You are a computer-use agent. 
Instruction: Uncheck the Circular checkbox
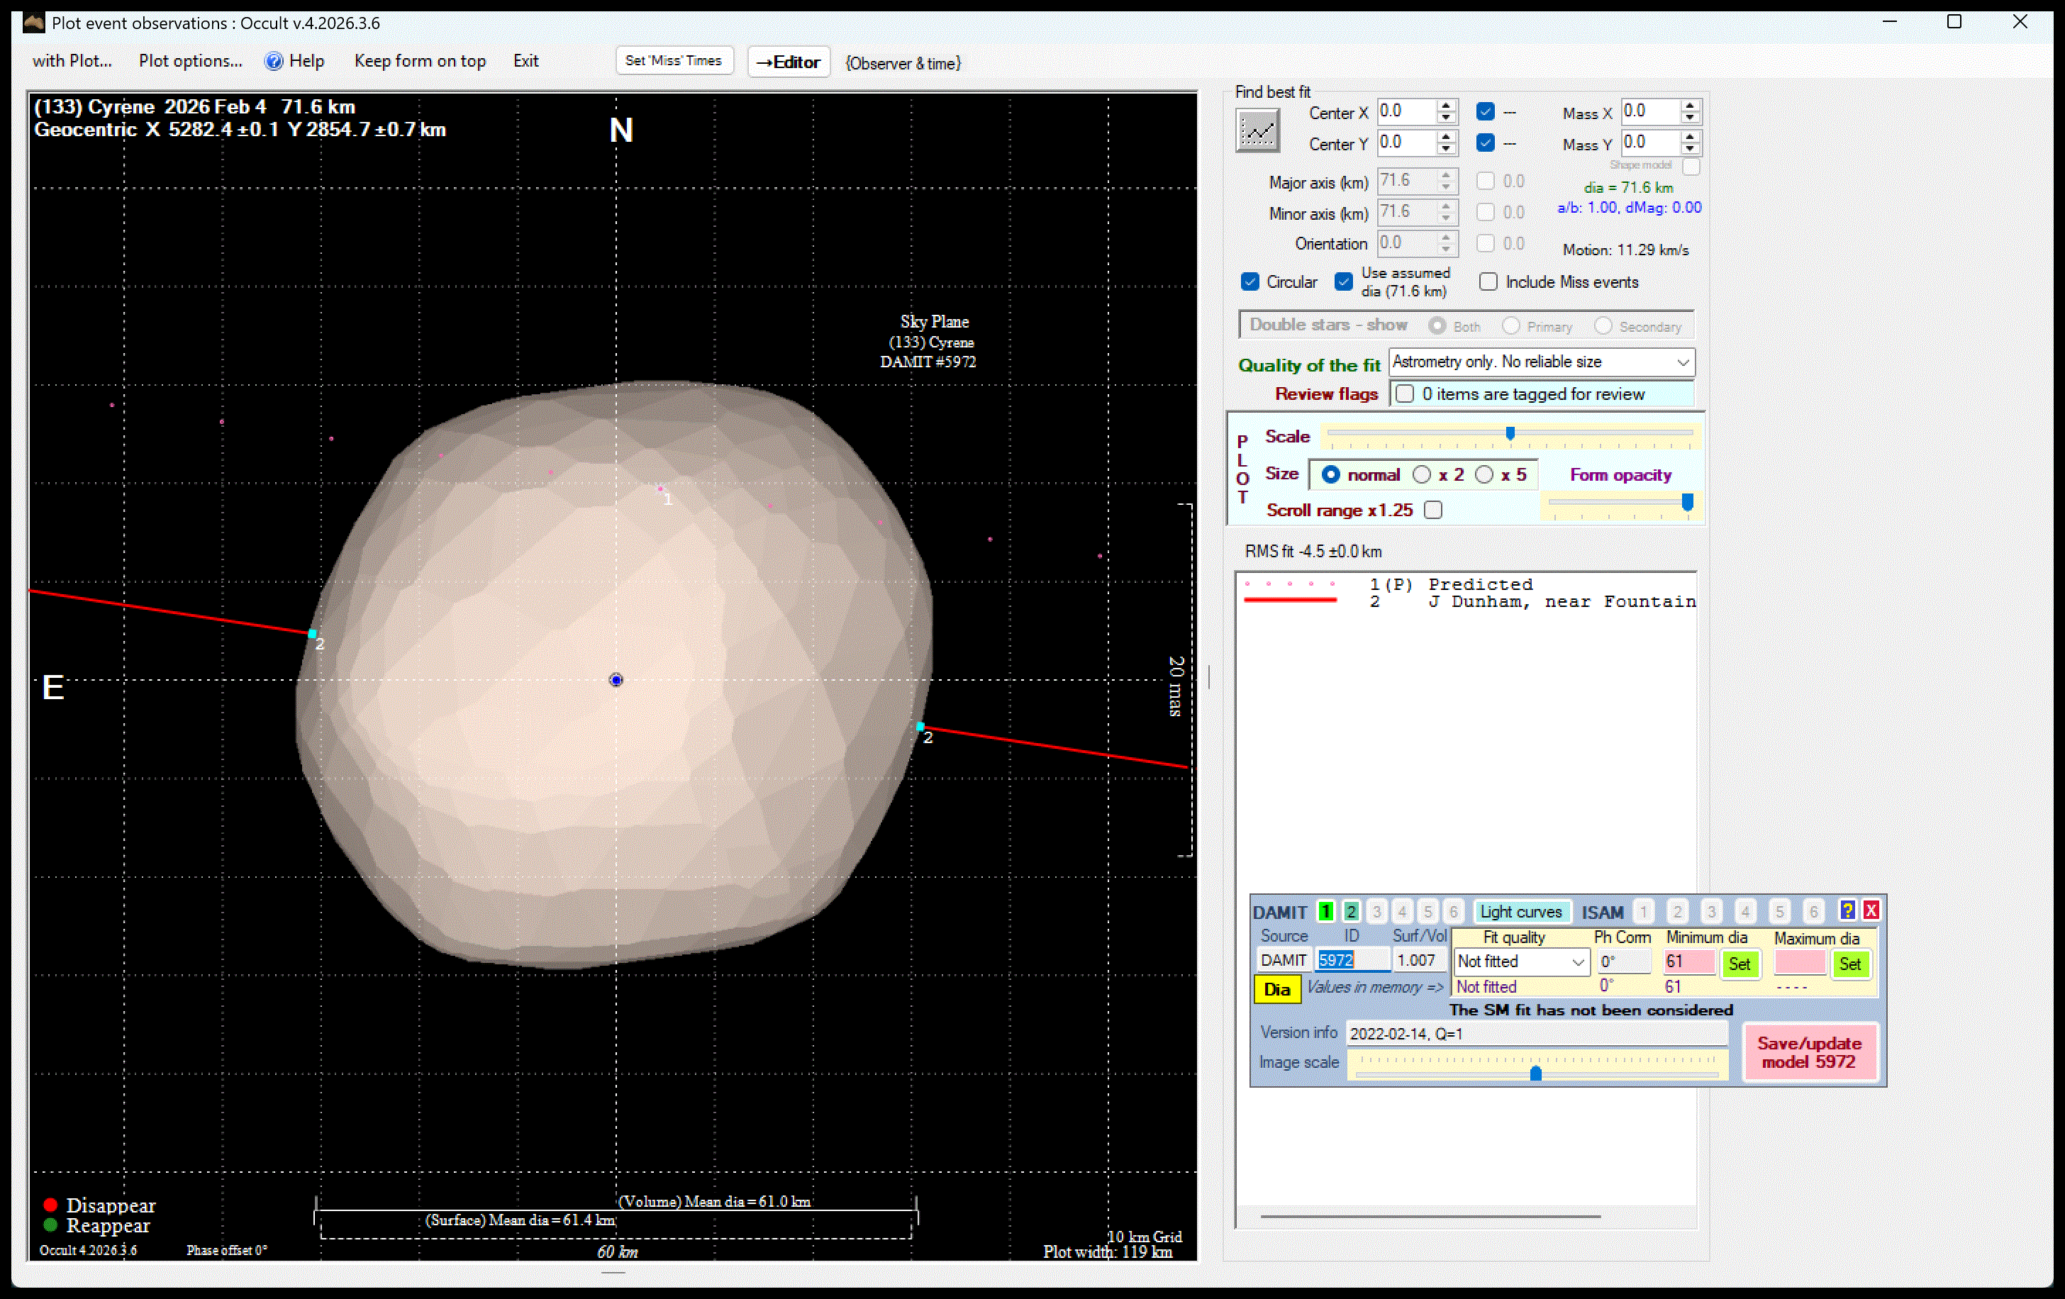pos(1250,282)
